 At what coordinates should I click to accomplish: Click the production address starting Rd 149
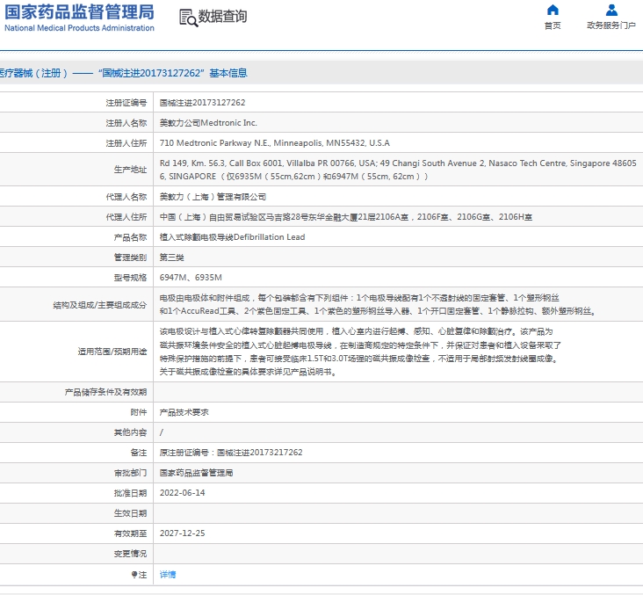point(398,170)
